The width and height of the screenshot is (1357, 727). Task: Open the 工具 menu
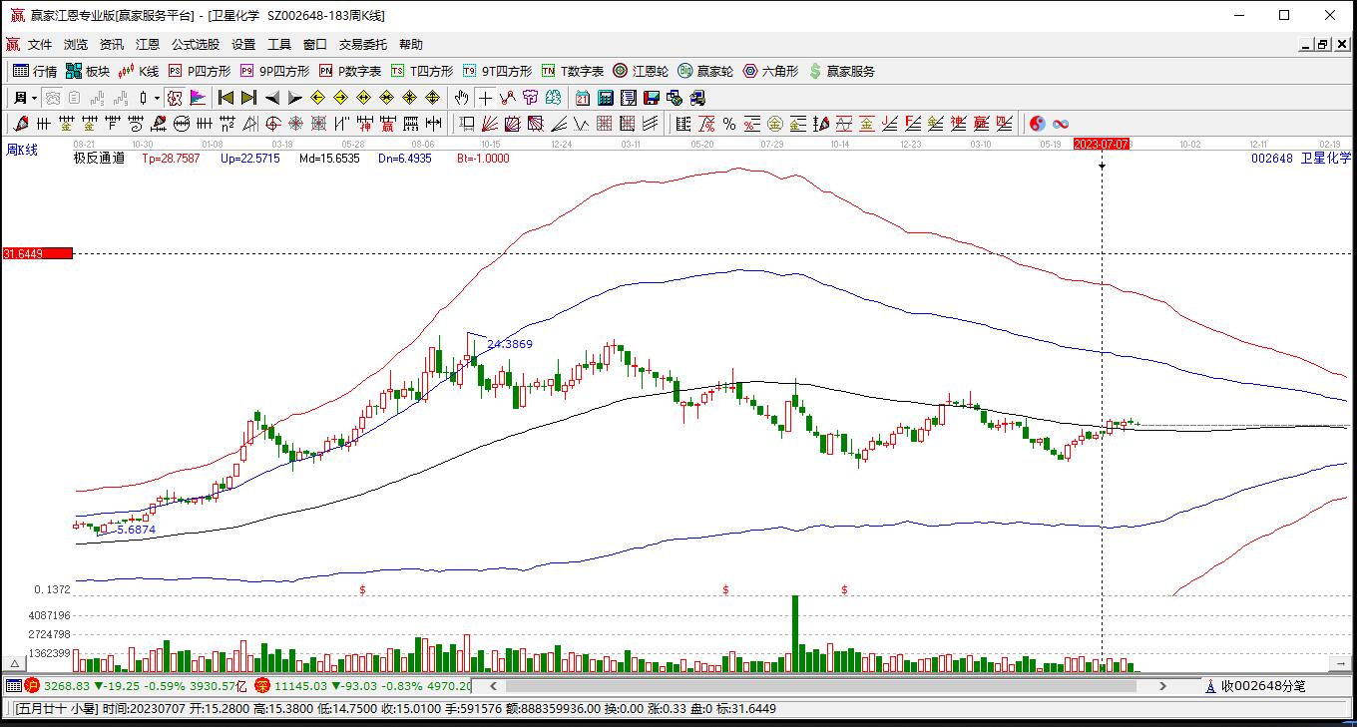click(x=279, y=44)
